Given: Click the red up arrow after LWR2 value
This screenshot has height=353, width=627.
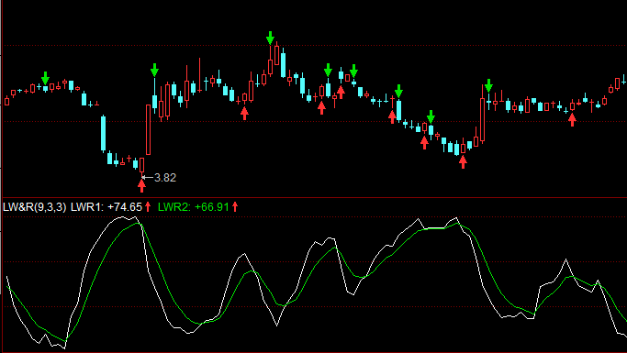Looking at the screenshot, I should (x=235, y=207).
